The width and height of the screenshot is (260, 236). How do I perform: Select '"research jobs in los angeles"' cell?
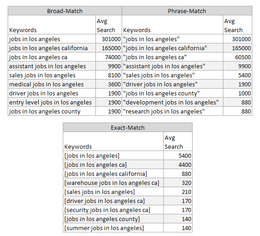pyautogui.click(x=172, y=111)
